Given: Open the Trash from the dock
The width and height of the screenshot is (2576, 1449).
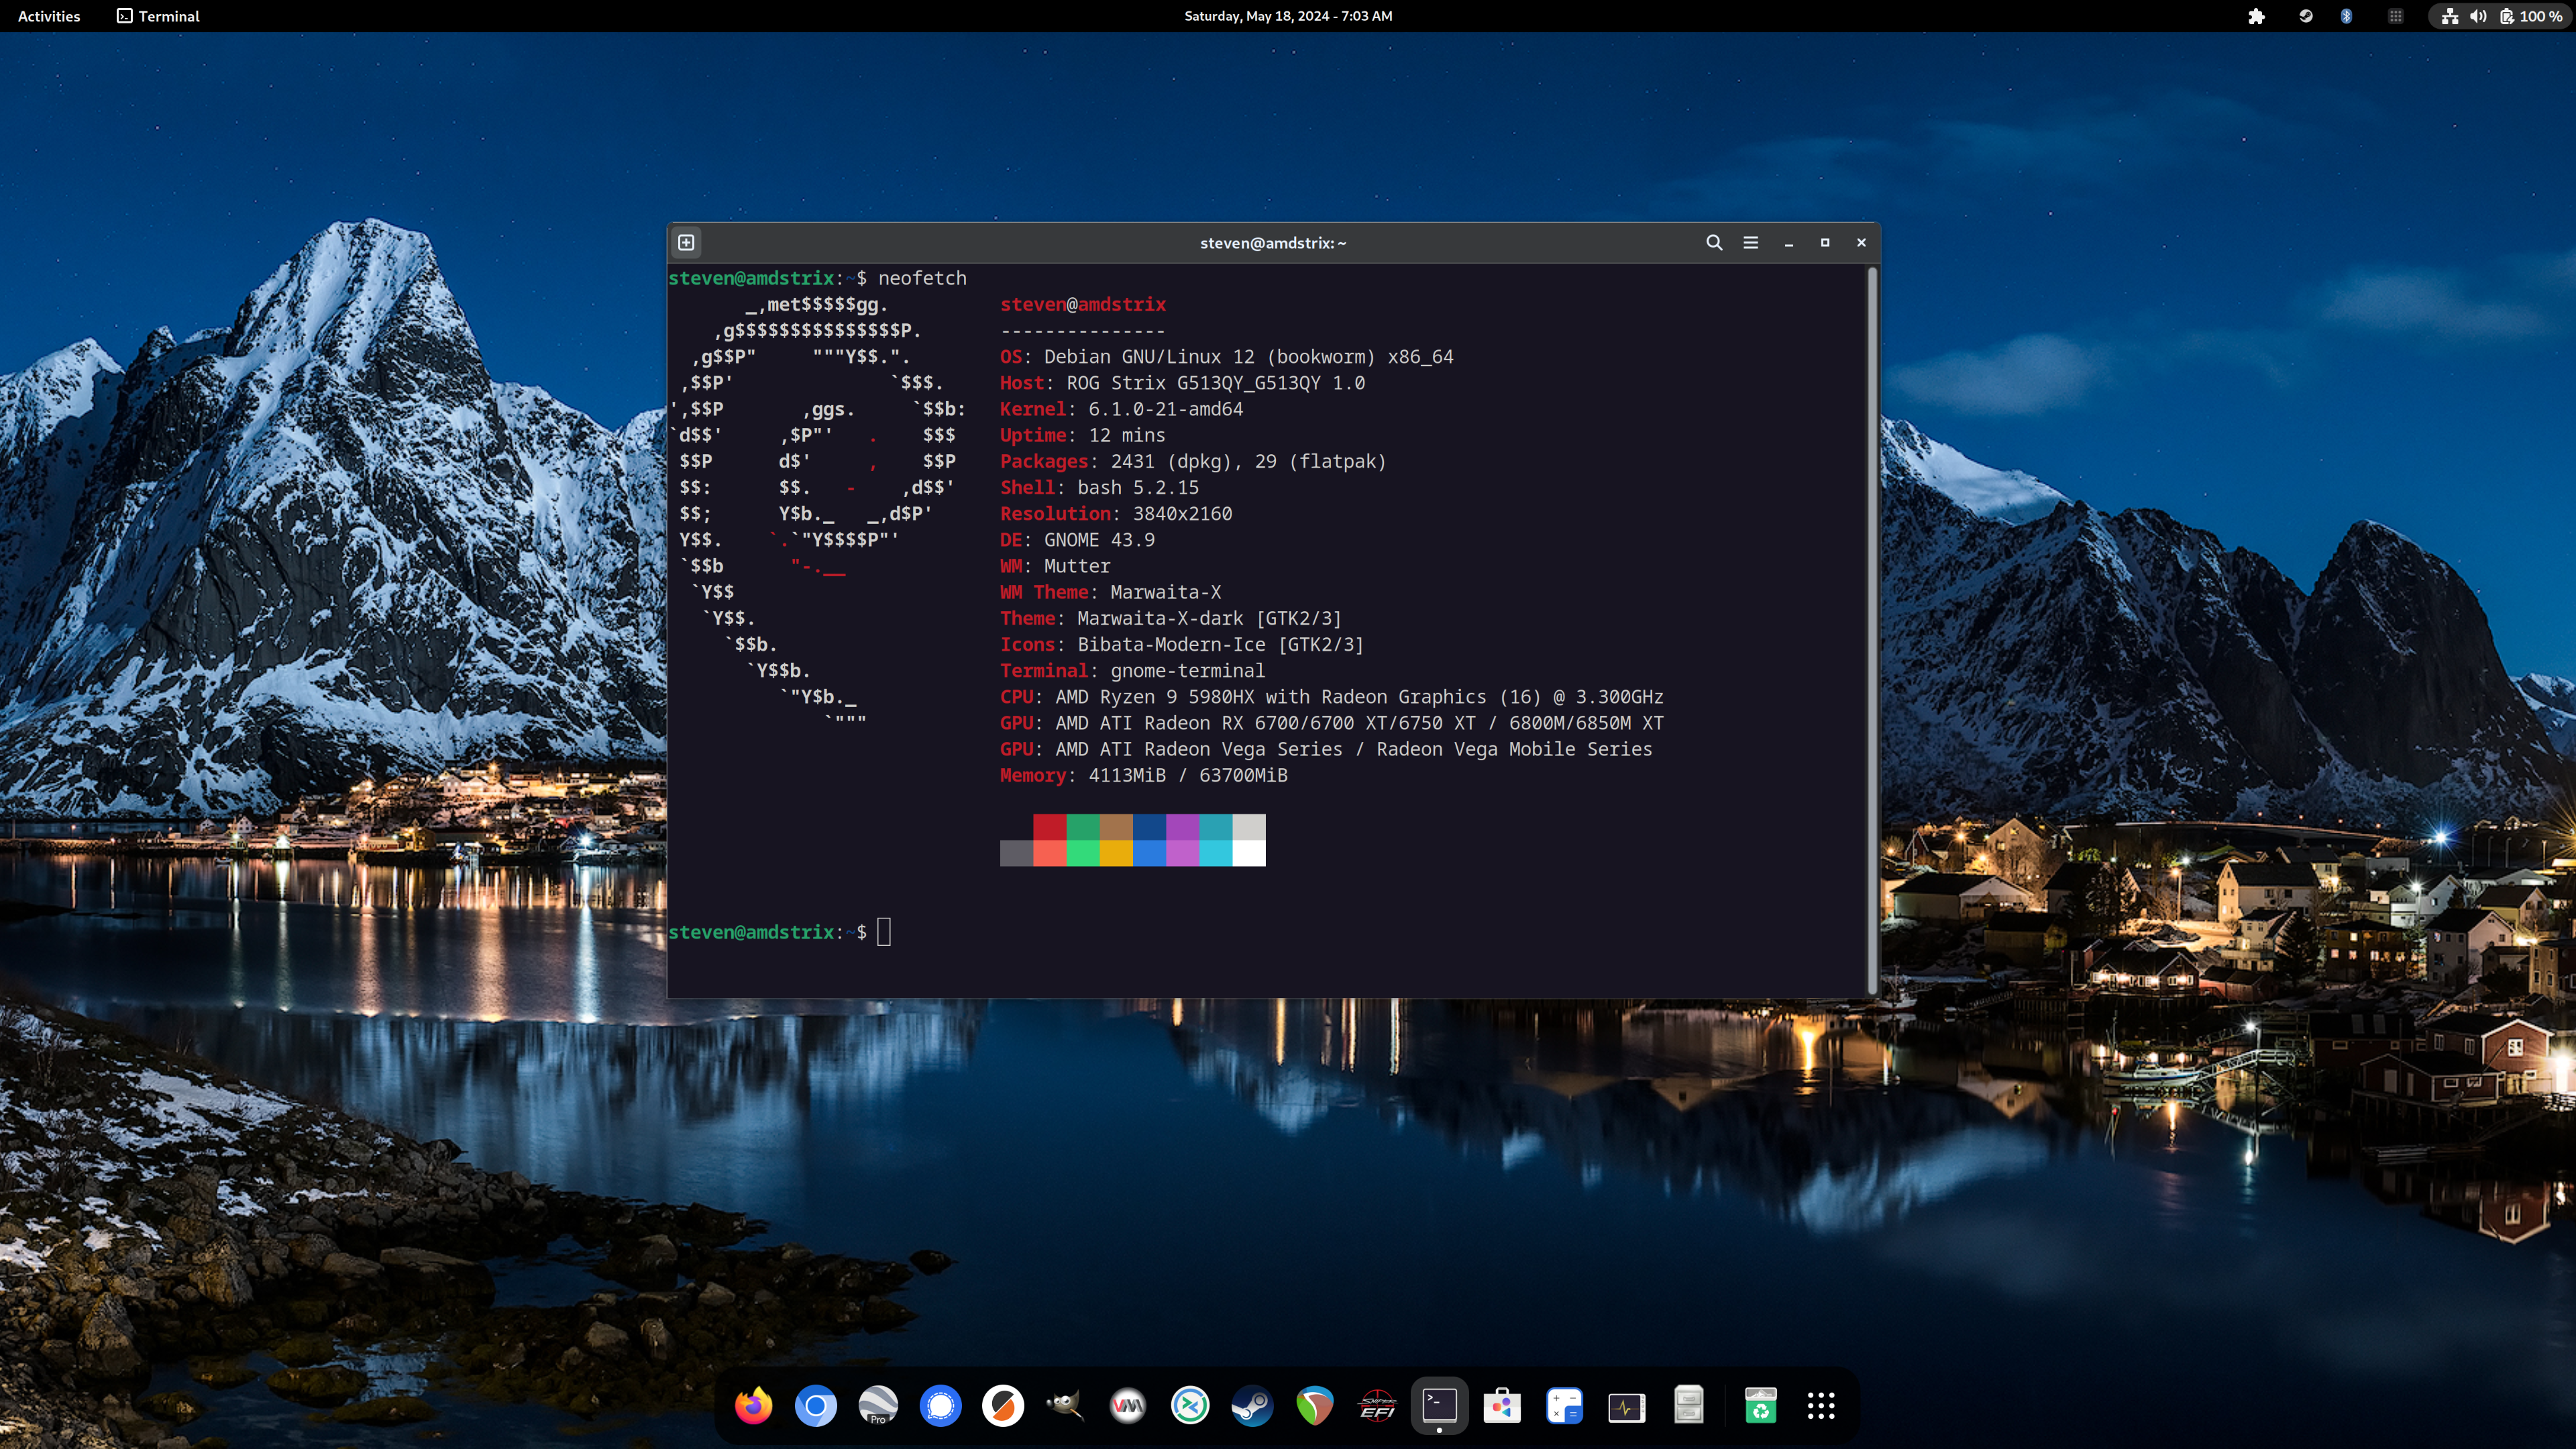Looking at the screenshot, I should pyautogui.click(x=1760, y=1405).
